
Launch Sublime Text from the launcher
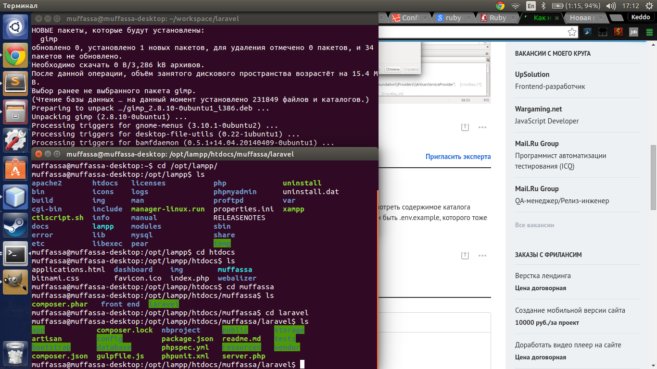(x=16, y=84)
